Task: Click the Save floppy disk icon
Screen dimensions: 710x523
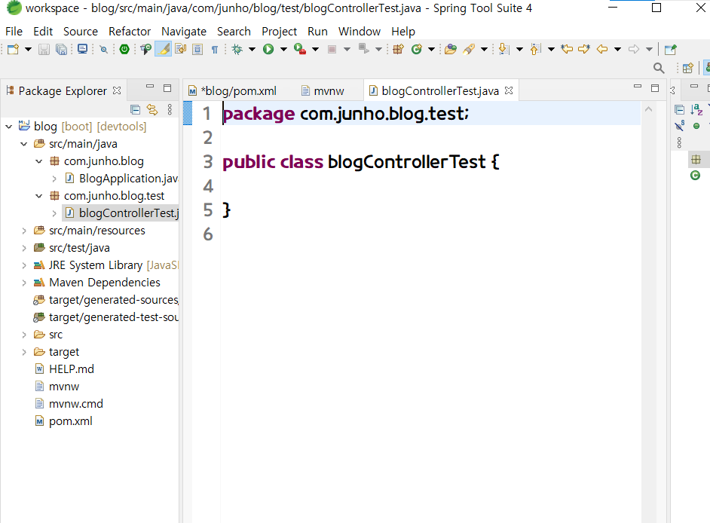Action: [x=44, y=49]
